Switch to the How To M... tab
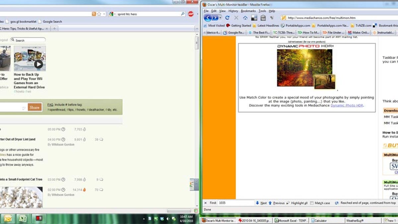The width and height of the screenshot is (398, 224). tap(308, 33)
